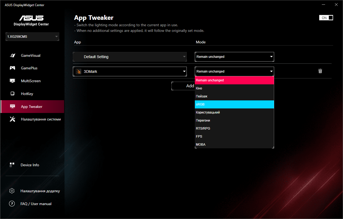Go to the GamePlus section
Image resolution: width=343 pixels, height=219 pixels.
32,68
